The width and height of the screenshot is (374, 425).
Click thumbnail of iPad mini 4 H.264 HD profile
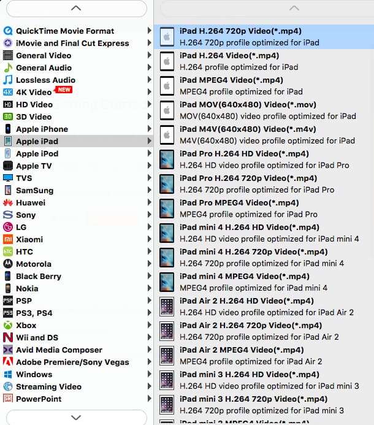tap(167, 233)
